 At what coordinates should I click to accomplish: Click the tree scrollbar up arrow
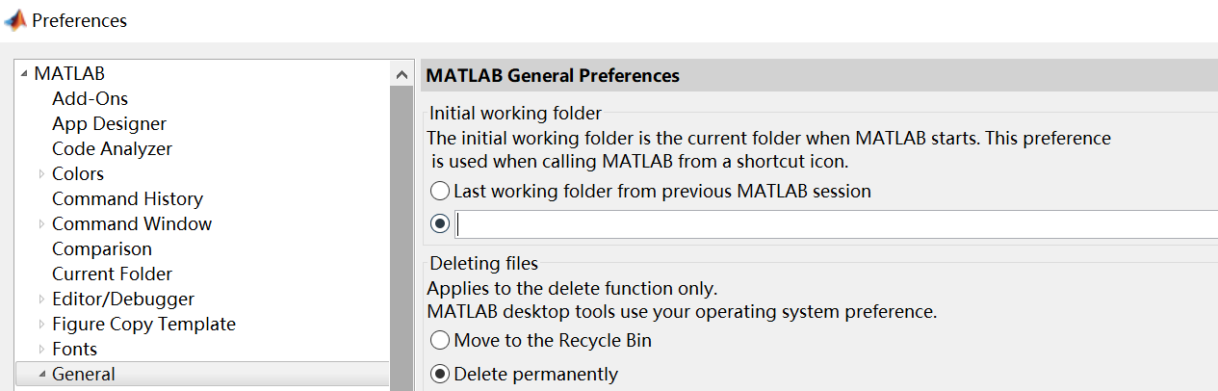(402, 74)
